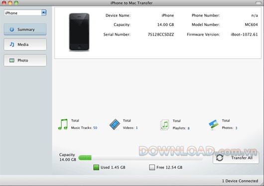Click the iPhone device image

click(x=79, y=32)
